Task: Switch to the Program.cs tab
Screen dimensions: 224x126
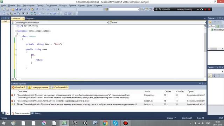Action: (x=30, y=19)
